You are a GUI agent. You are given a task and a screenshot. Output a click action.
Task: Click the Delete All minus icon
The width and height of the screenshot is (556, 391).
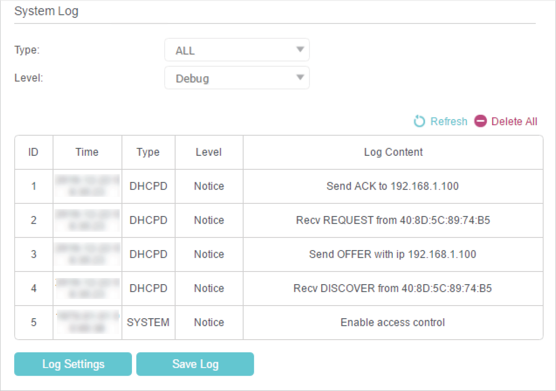pos(480,121)
